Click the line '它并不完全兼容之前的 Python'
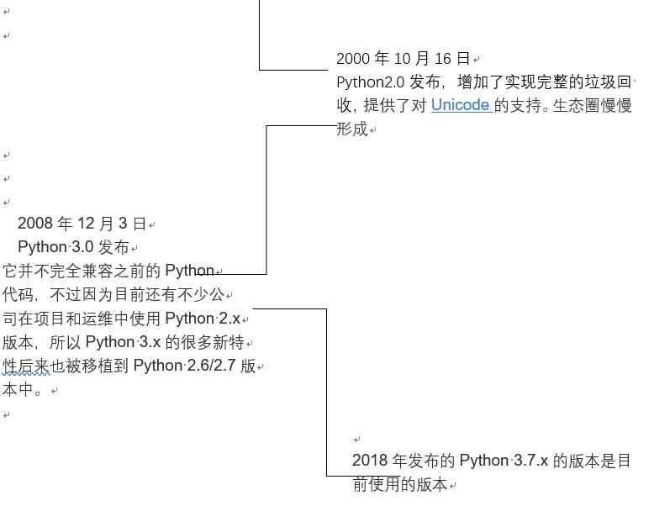The image size is (654, 506). [x=108, y=271]
